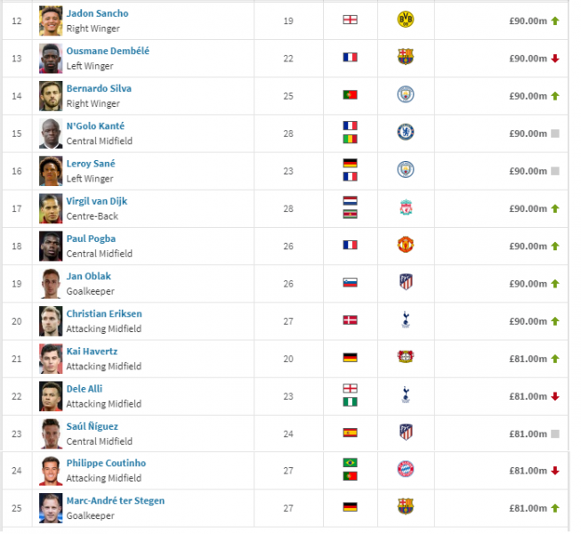This screenshot has height=534, width=581.
Task: Click Paul Pogba's £90.00m market value
Action: (528, 246)
